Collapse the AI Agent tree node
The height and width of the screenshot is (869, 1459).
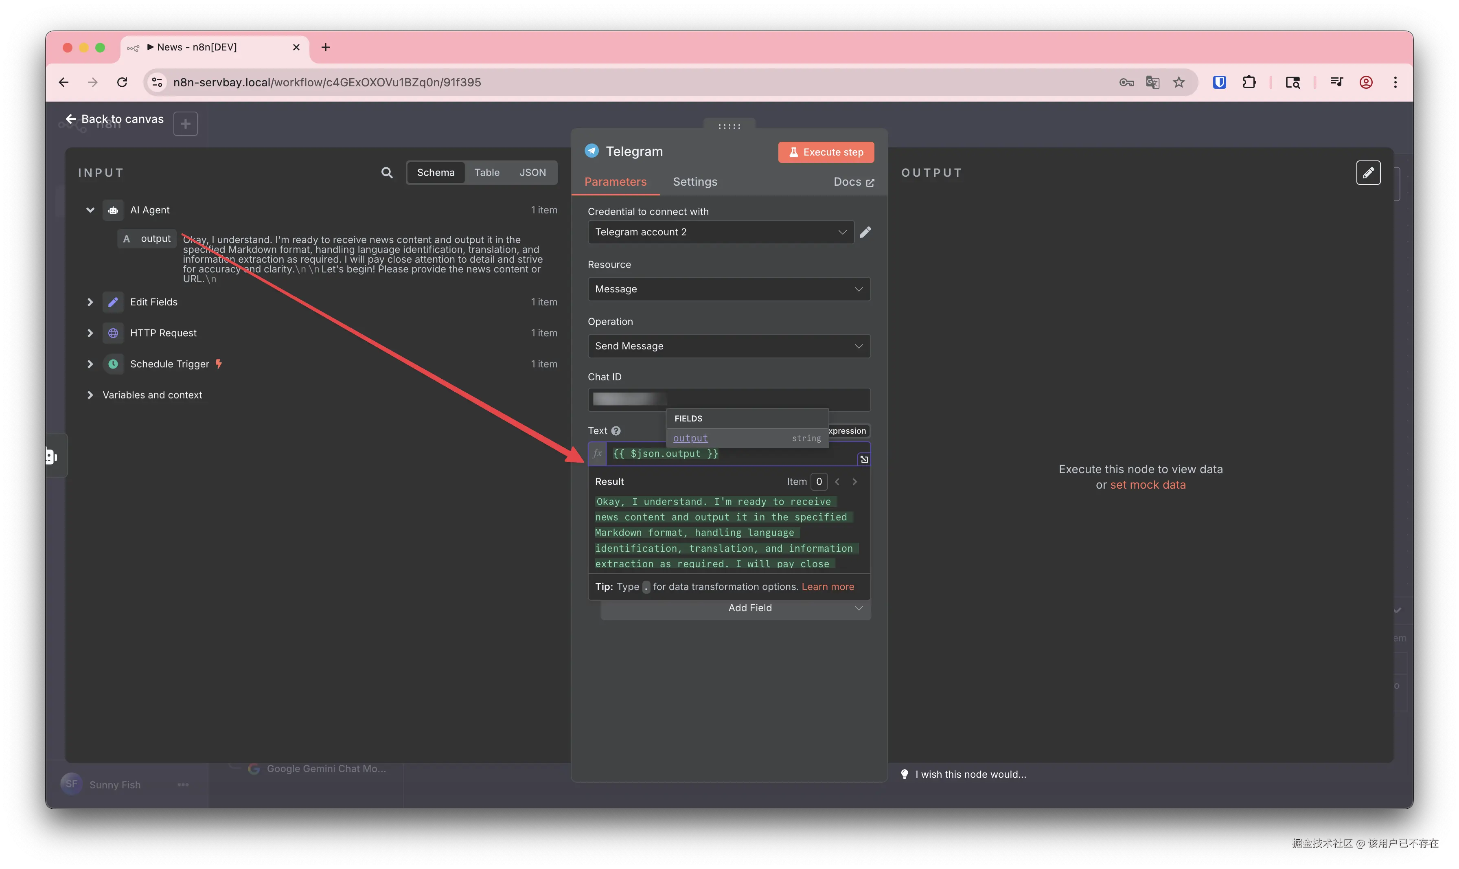click(x=90, y=210)
